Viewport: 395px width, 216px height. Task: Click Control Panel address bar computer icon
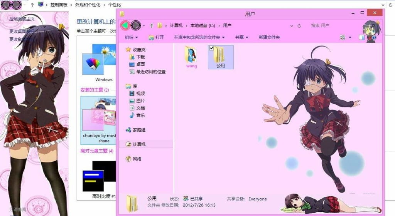[41, 5]
